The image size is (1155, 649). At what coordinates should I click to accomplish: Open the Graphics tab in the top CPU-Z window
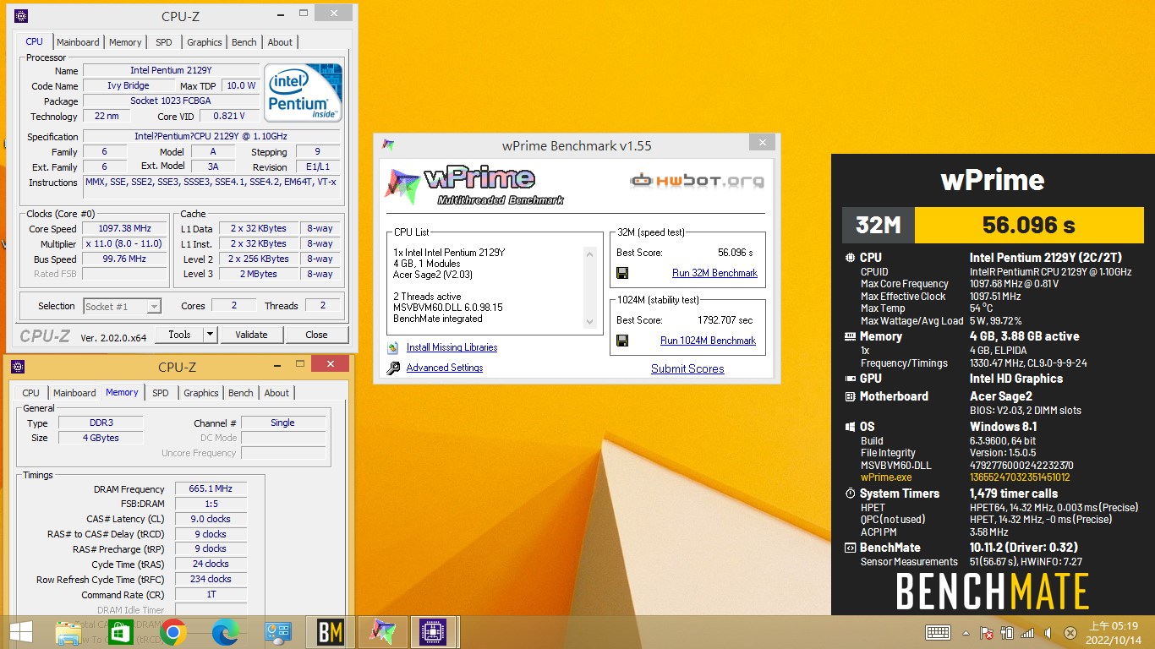coord(205,42)
